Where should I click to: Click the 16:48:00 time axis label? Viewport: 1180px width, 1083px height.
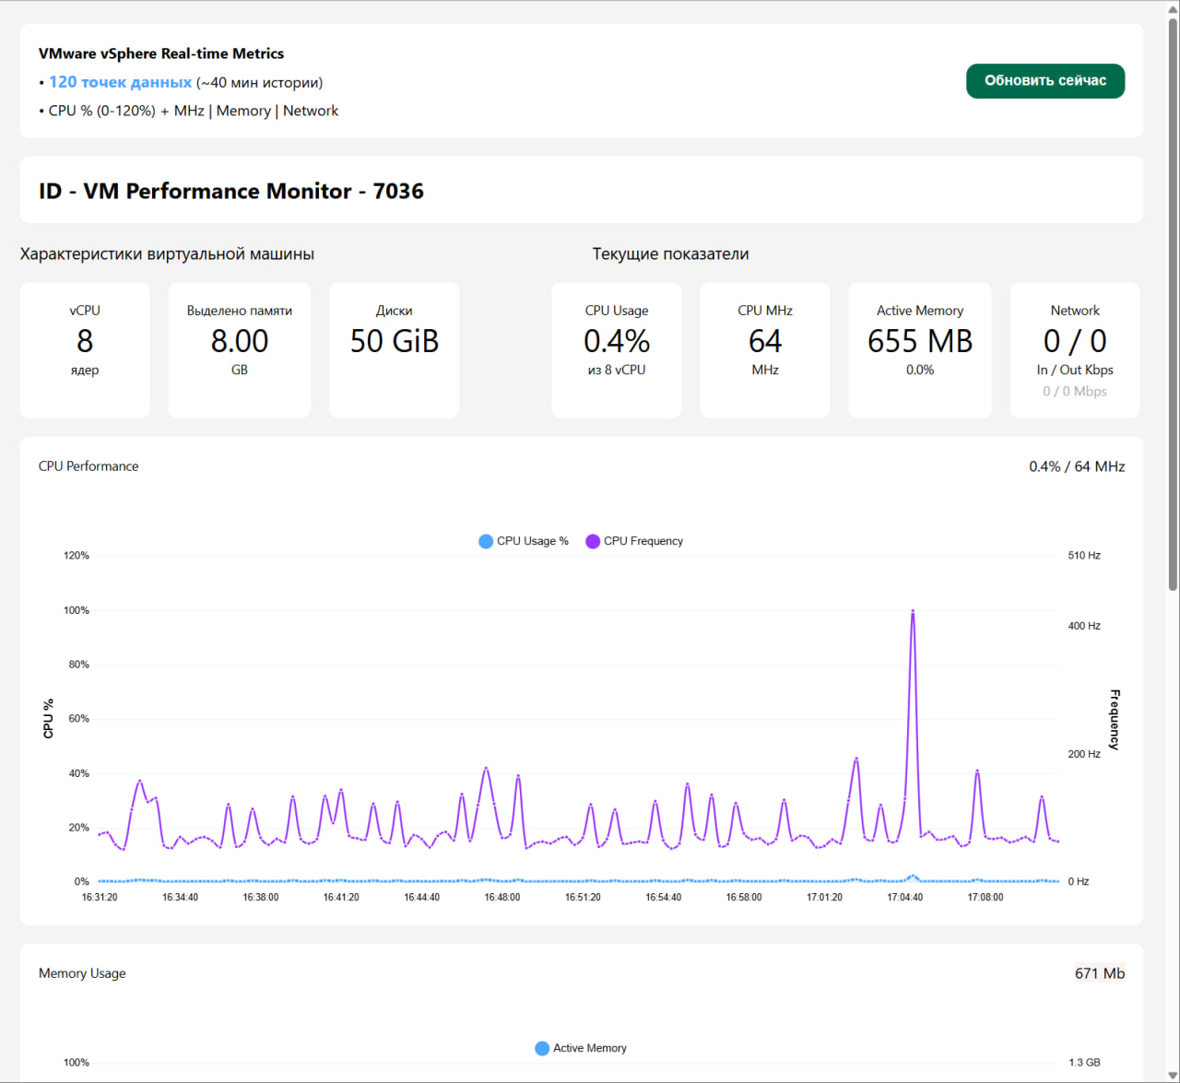pos(502,897)
